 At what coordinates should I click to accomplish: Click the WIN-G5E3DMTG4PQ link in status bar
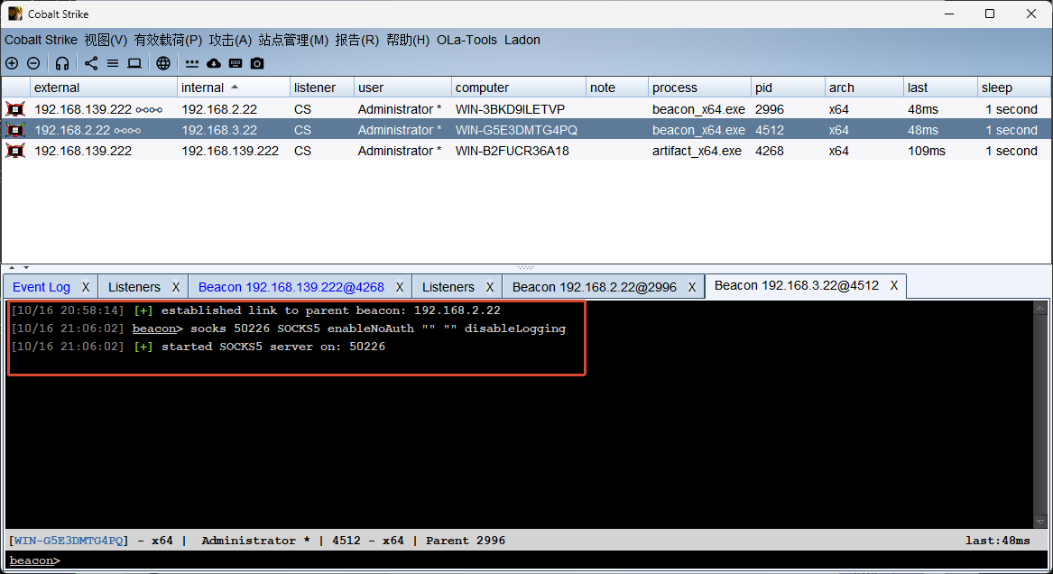69,541
